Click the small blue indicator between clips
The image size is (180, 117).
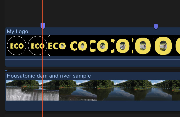click(6, 71)
